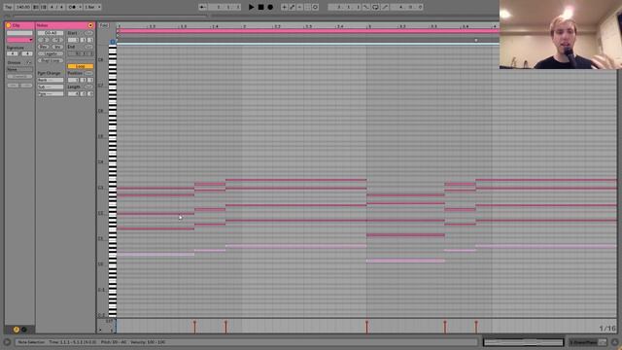Click the clip overview at bottom-right
This screenshot has width=622, height=350.
coord(523,342)
